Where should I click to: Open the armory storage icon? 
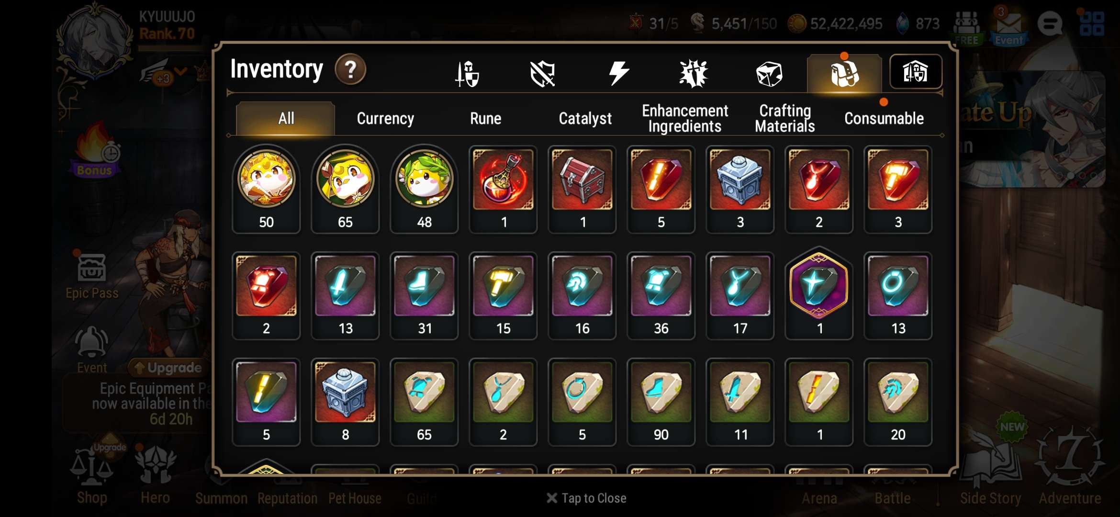click(916, 72)
